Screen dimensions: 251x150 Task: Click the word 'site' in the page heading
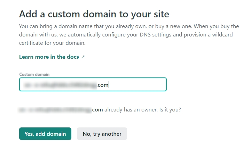tap(162, 14)
